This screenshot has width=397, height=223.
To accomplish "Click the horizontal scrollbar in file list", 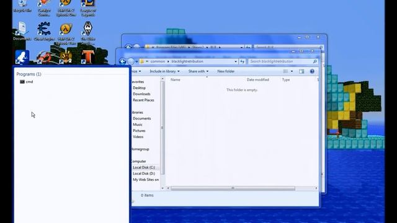I will tap(233, 188).
